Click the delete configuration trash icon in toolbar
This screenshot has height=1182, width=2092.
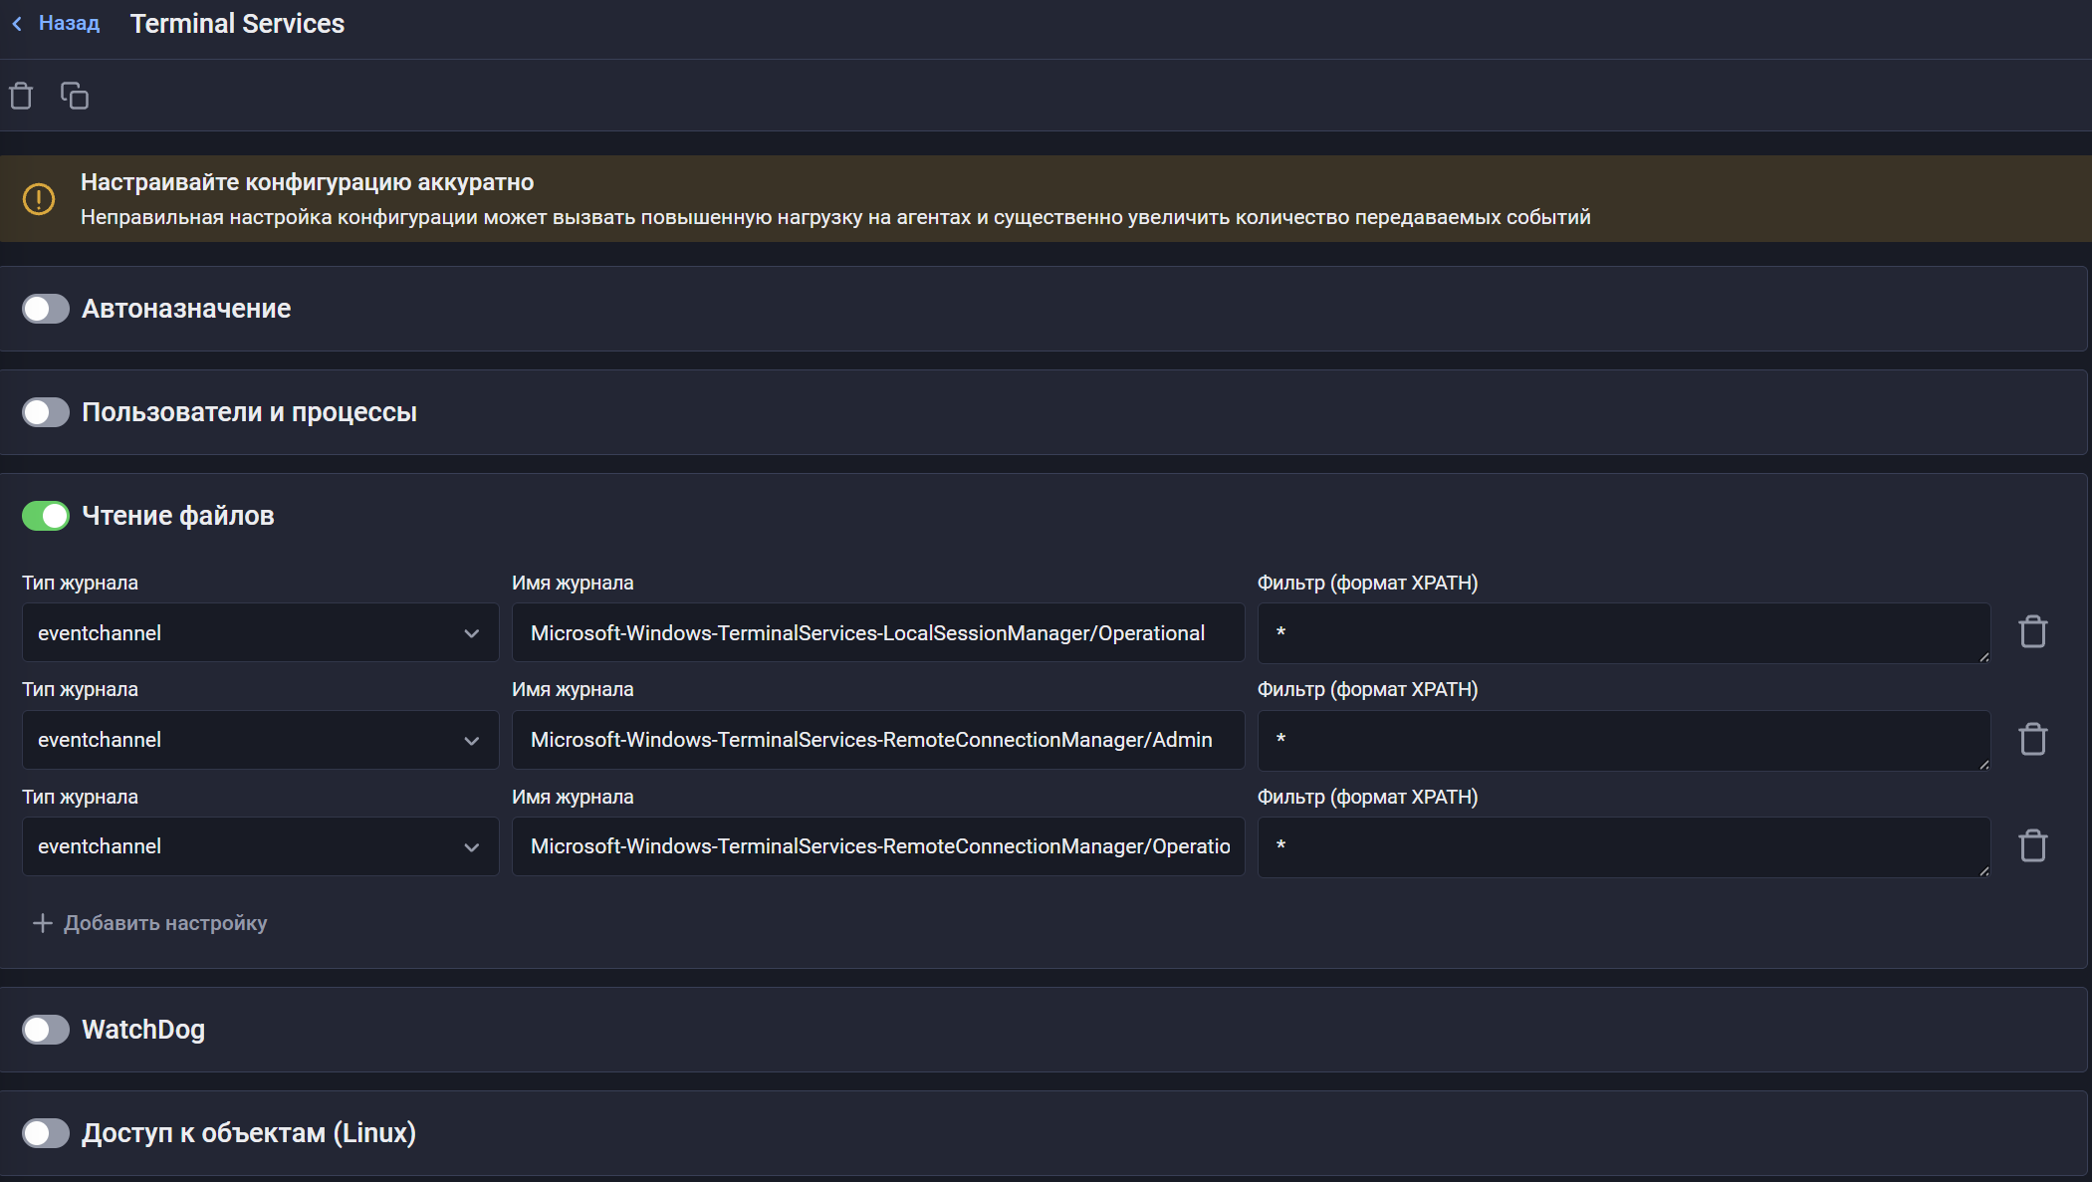[21, 96]
